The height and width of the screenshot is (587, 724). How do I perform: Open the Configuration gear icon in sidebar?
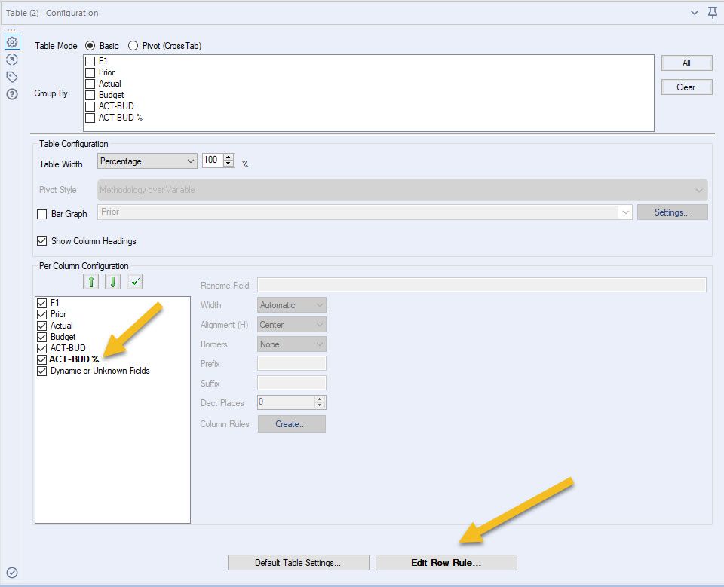tap(12, 42)
